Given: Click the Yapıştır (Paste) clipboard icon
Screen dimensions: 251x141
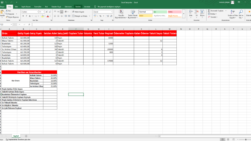Looking at the screenshot, I should [2, 12].
